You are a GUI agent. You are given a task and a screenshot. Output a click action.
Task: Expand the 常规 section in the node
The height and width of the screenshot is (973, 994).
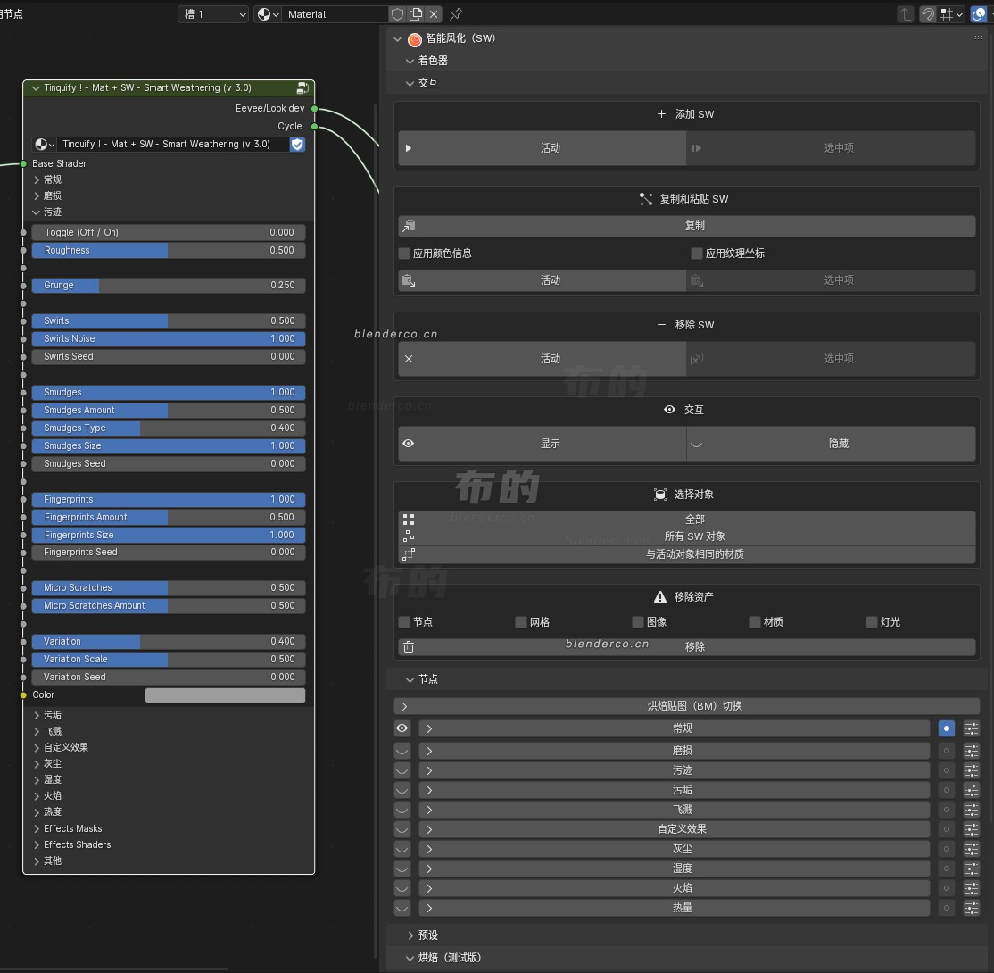coord(36,180)
